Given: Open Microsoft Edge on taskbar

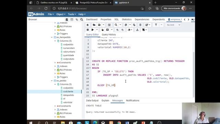Looking at the screenshot, I should [95, 122].
